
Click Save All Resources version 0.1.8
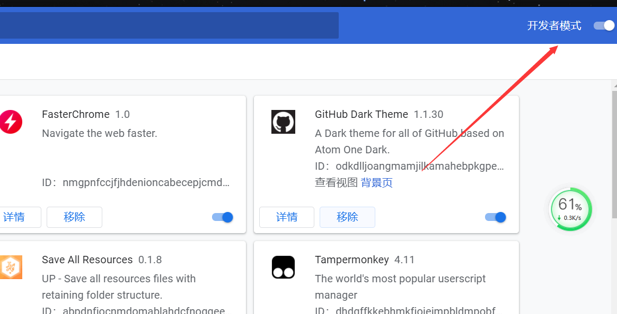click(x=150, y=260)
